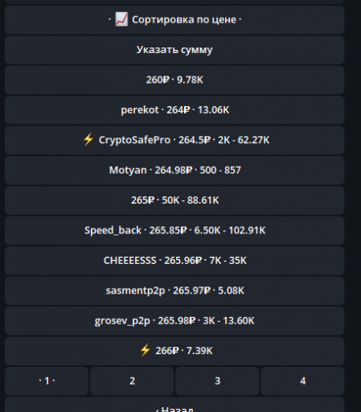Viewport: 361px width, 412px height.
Task: Select the 265₽ · 50K - 88.61K offer
Action: click(x=174, y=200)
